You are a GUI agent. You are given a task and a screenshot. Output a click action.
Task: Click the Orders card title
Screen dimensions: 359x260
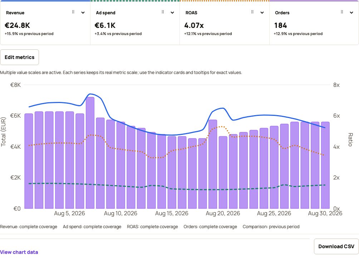tap(282, 13)
